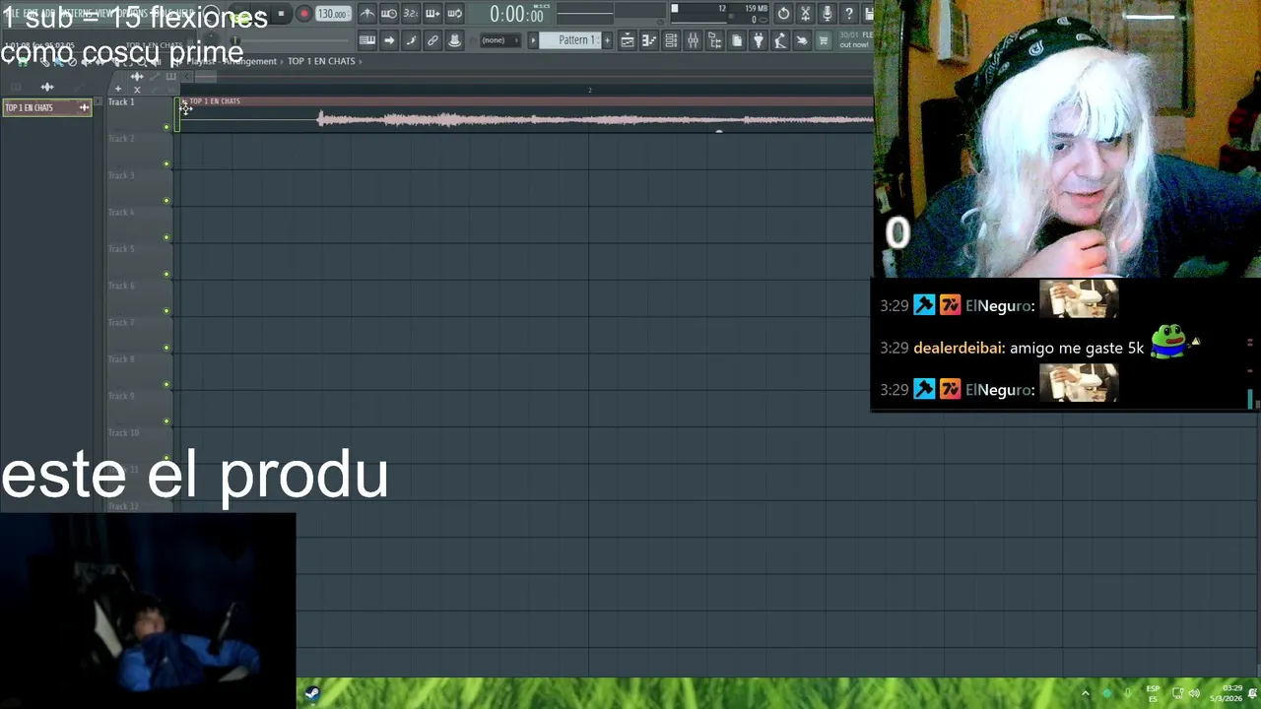Click Arrangement in the playlist breadcrumb
The height and width of the screenshot is (709, 1261).
tap(249, 61)
